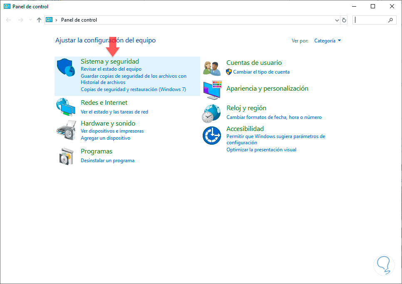Screen dimensions: 402x284
Task: Open the Sistema y seguridad category link
Action: (x=110, y=62)
